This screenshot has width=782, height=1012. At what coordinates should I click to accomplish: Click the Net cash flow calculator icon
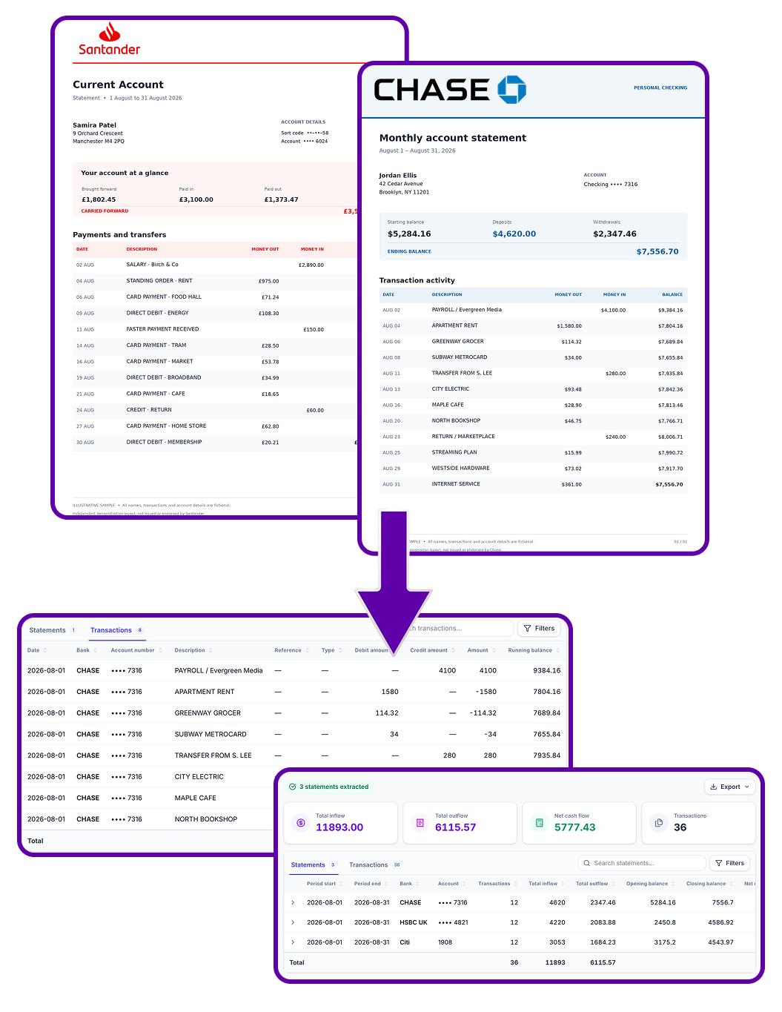tap(539, 822)
